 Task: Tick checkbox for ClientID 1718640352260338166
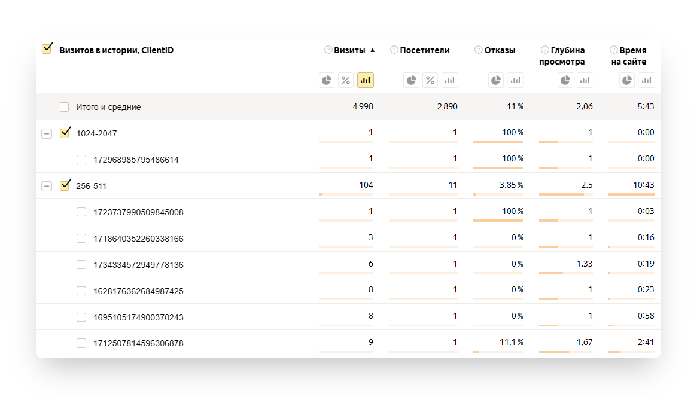click(x=81, y=239)
